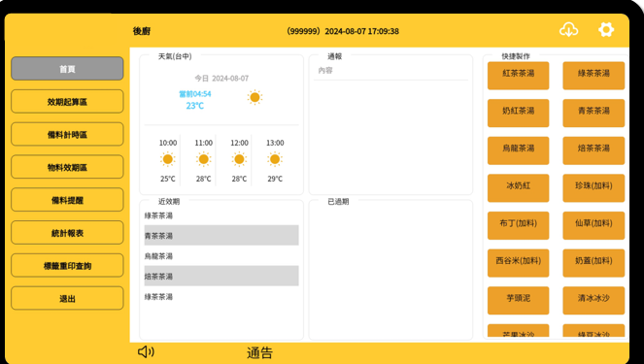Click the 25°C forecast temperature
The width and height of the screenshot is (644, 364).
168,179
